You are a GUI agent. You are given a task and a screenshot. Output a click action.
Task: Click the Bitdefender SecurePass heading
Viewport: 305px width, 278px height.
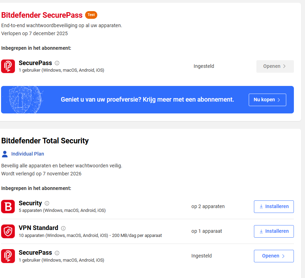pyautogui.click(x=42, y=15)
